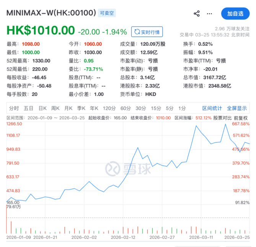Click the 昨收 value 1030.00
The height and width of the screenshot is (247, 256).
click(x=93, y=52)
